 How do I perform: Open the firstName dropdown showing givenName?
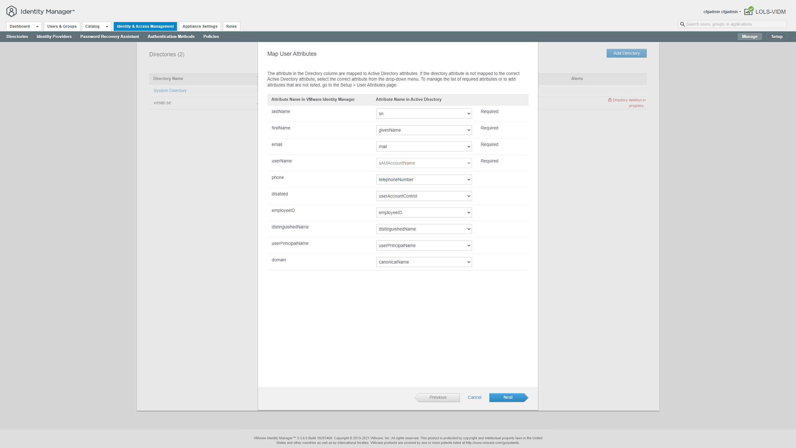(424, 130)
